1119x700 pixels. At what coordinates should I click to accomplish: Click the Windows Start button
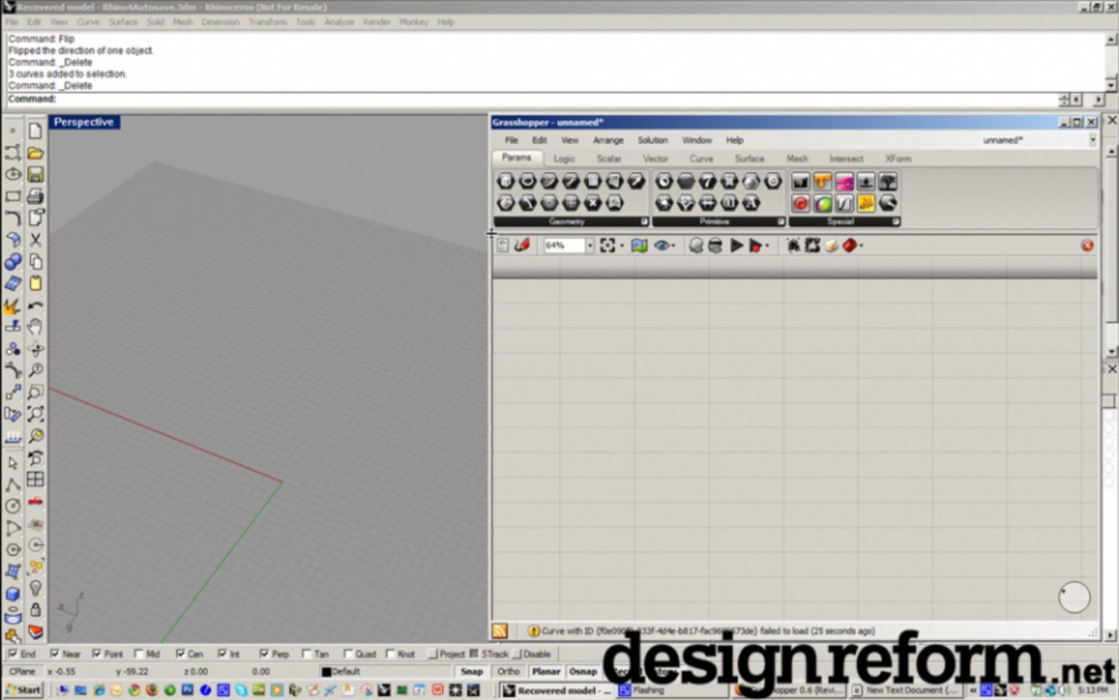pos(23,690)
